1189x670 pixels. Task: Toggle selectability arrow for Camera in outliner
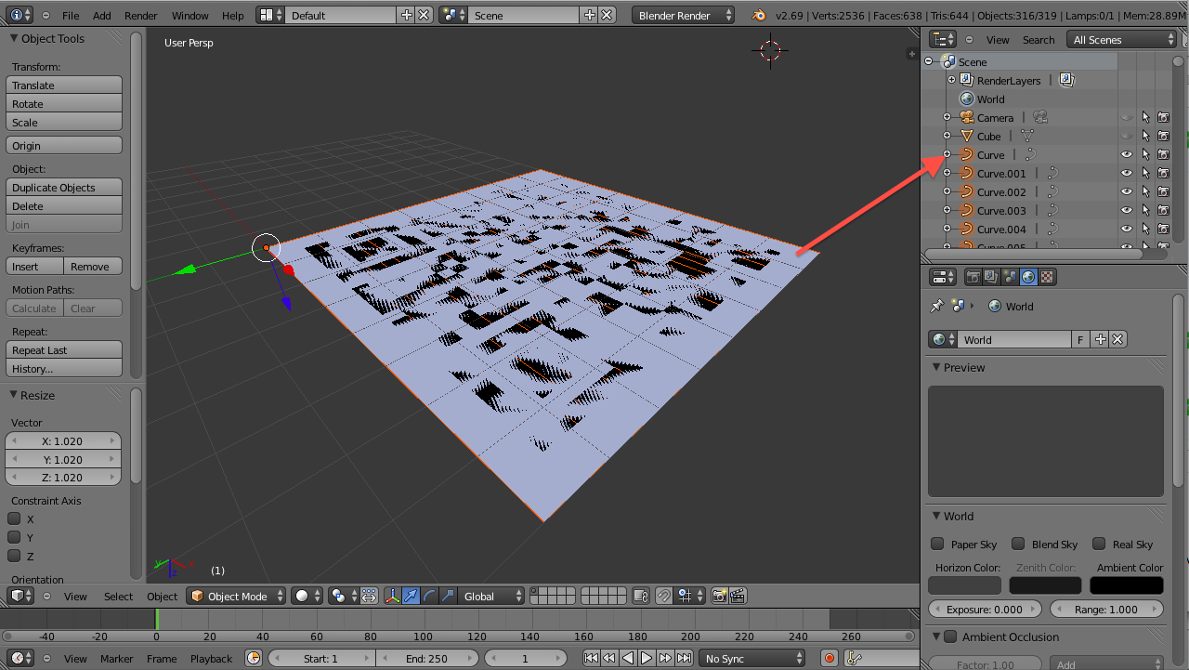(x=1145, y=117)
